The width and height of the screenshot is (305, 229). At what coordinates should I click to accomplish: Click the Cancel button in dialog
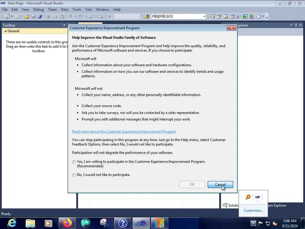[x=220, y=184]
